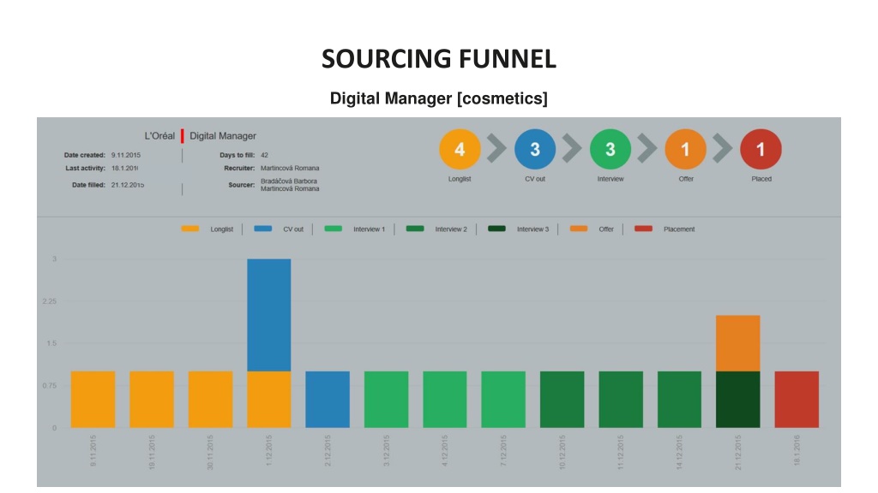This screenshot has height=493, width=878.
Task: Click the orange Offer segment on 21.12.2015
Action: (738, 343)
